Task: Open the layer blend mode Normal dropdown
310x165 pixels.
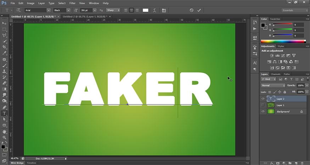Action: 273,86
